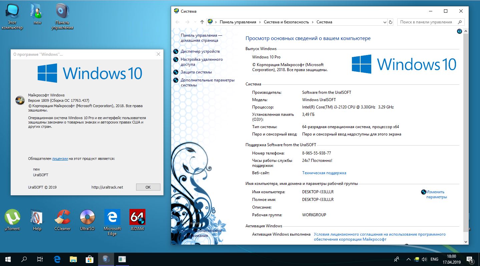Select Система и безопасность breadcrumb

pos(286,22)
